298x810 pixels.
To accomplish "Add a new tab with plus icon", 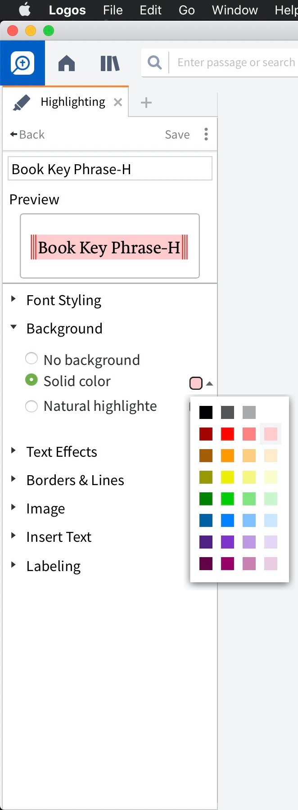I will coord(146,103).
